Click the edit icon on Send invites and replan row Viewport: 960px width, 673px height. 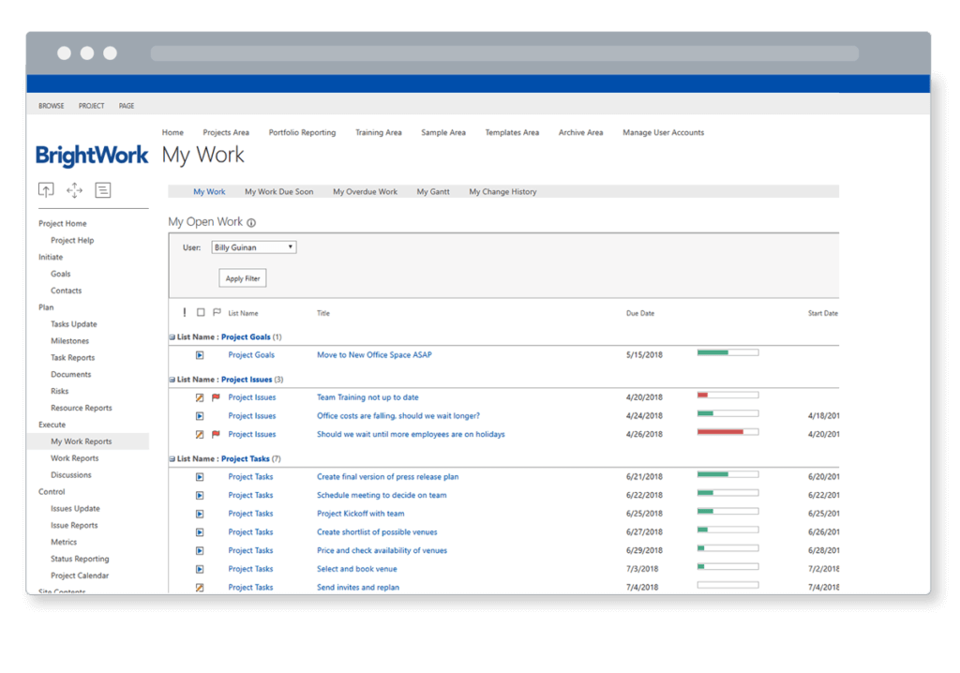click(x=199, y=587)
